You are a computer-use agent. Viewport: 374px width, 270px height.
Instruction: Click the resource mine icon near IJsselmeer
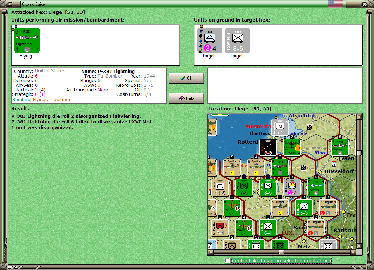click(310, 127)
